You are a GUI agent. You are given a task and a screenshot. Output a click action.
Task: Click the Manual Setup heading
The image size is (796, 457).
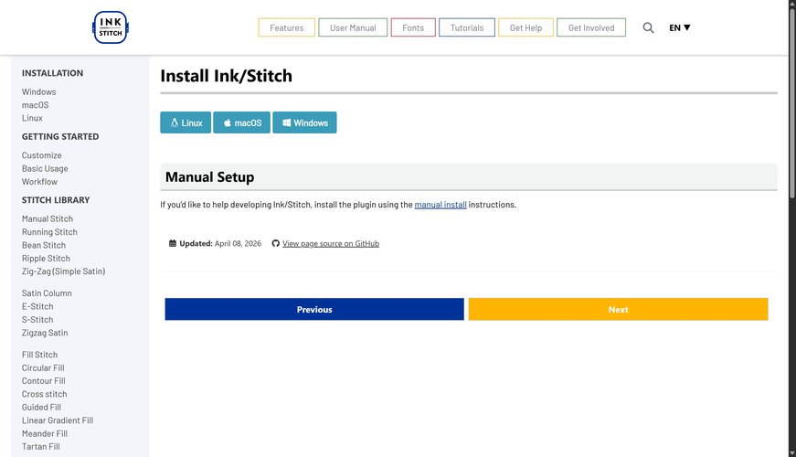(x=209, y=177)
